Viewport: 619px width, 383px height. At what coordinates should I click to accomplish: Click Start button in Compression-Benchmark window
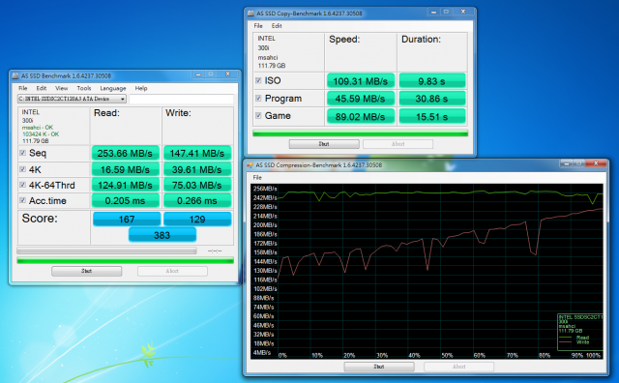click(x=379, y=367)
